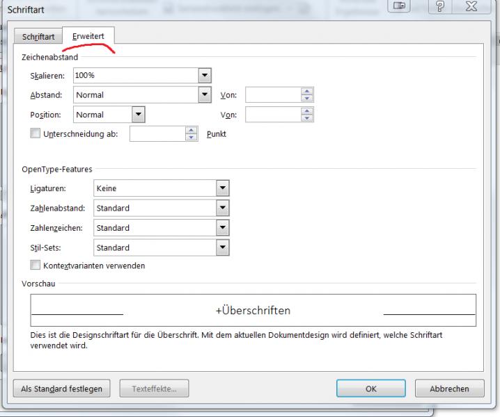
Task: Open the Skalieren dropdown
Action: point(205,75)
